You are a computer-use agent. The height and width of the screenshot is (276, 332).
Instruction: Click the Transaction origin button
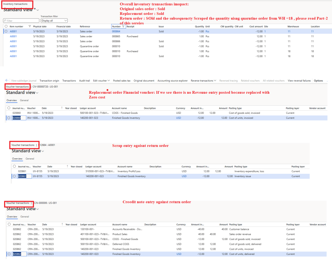pyautogui.click(x=49, y=80)
